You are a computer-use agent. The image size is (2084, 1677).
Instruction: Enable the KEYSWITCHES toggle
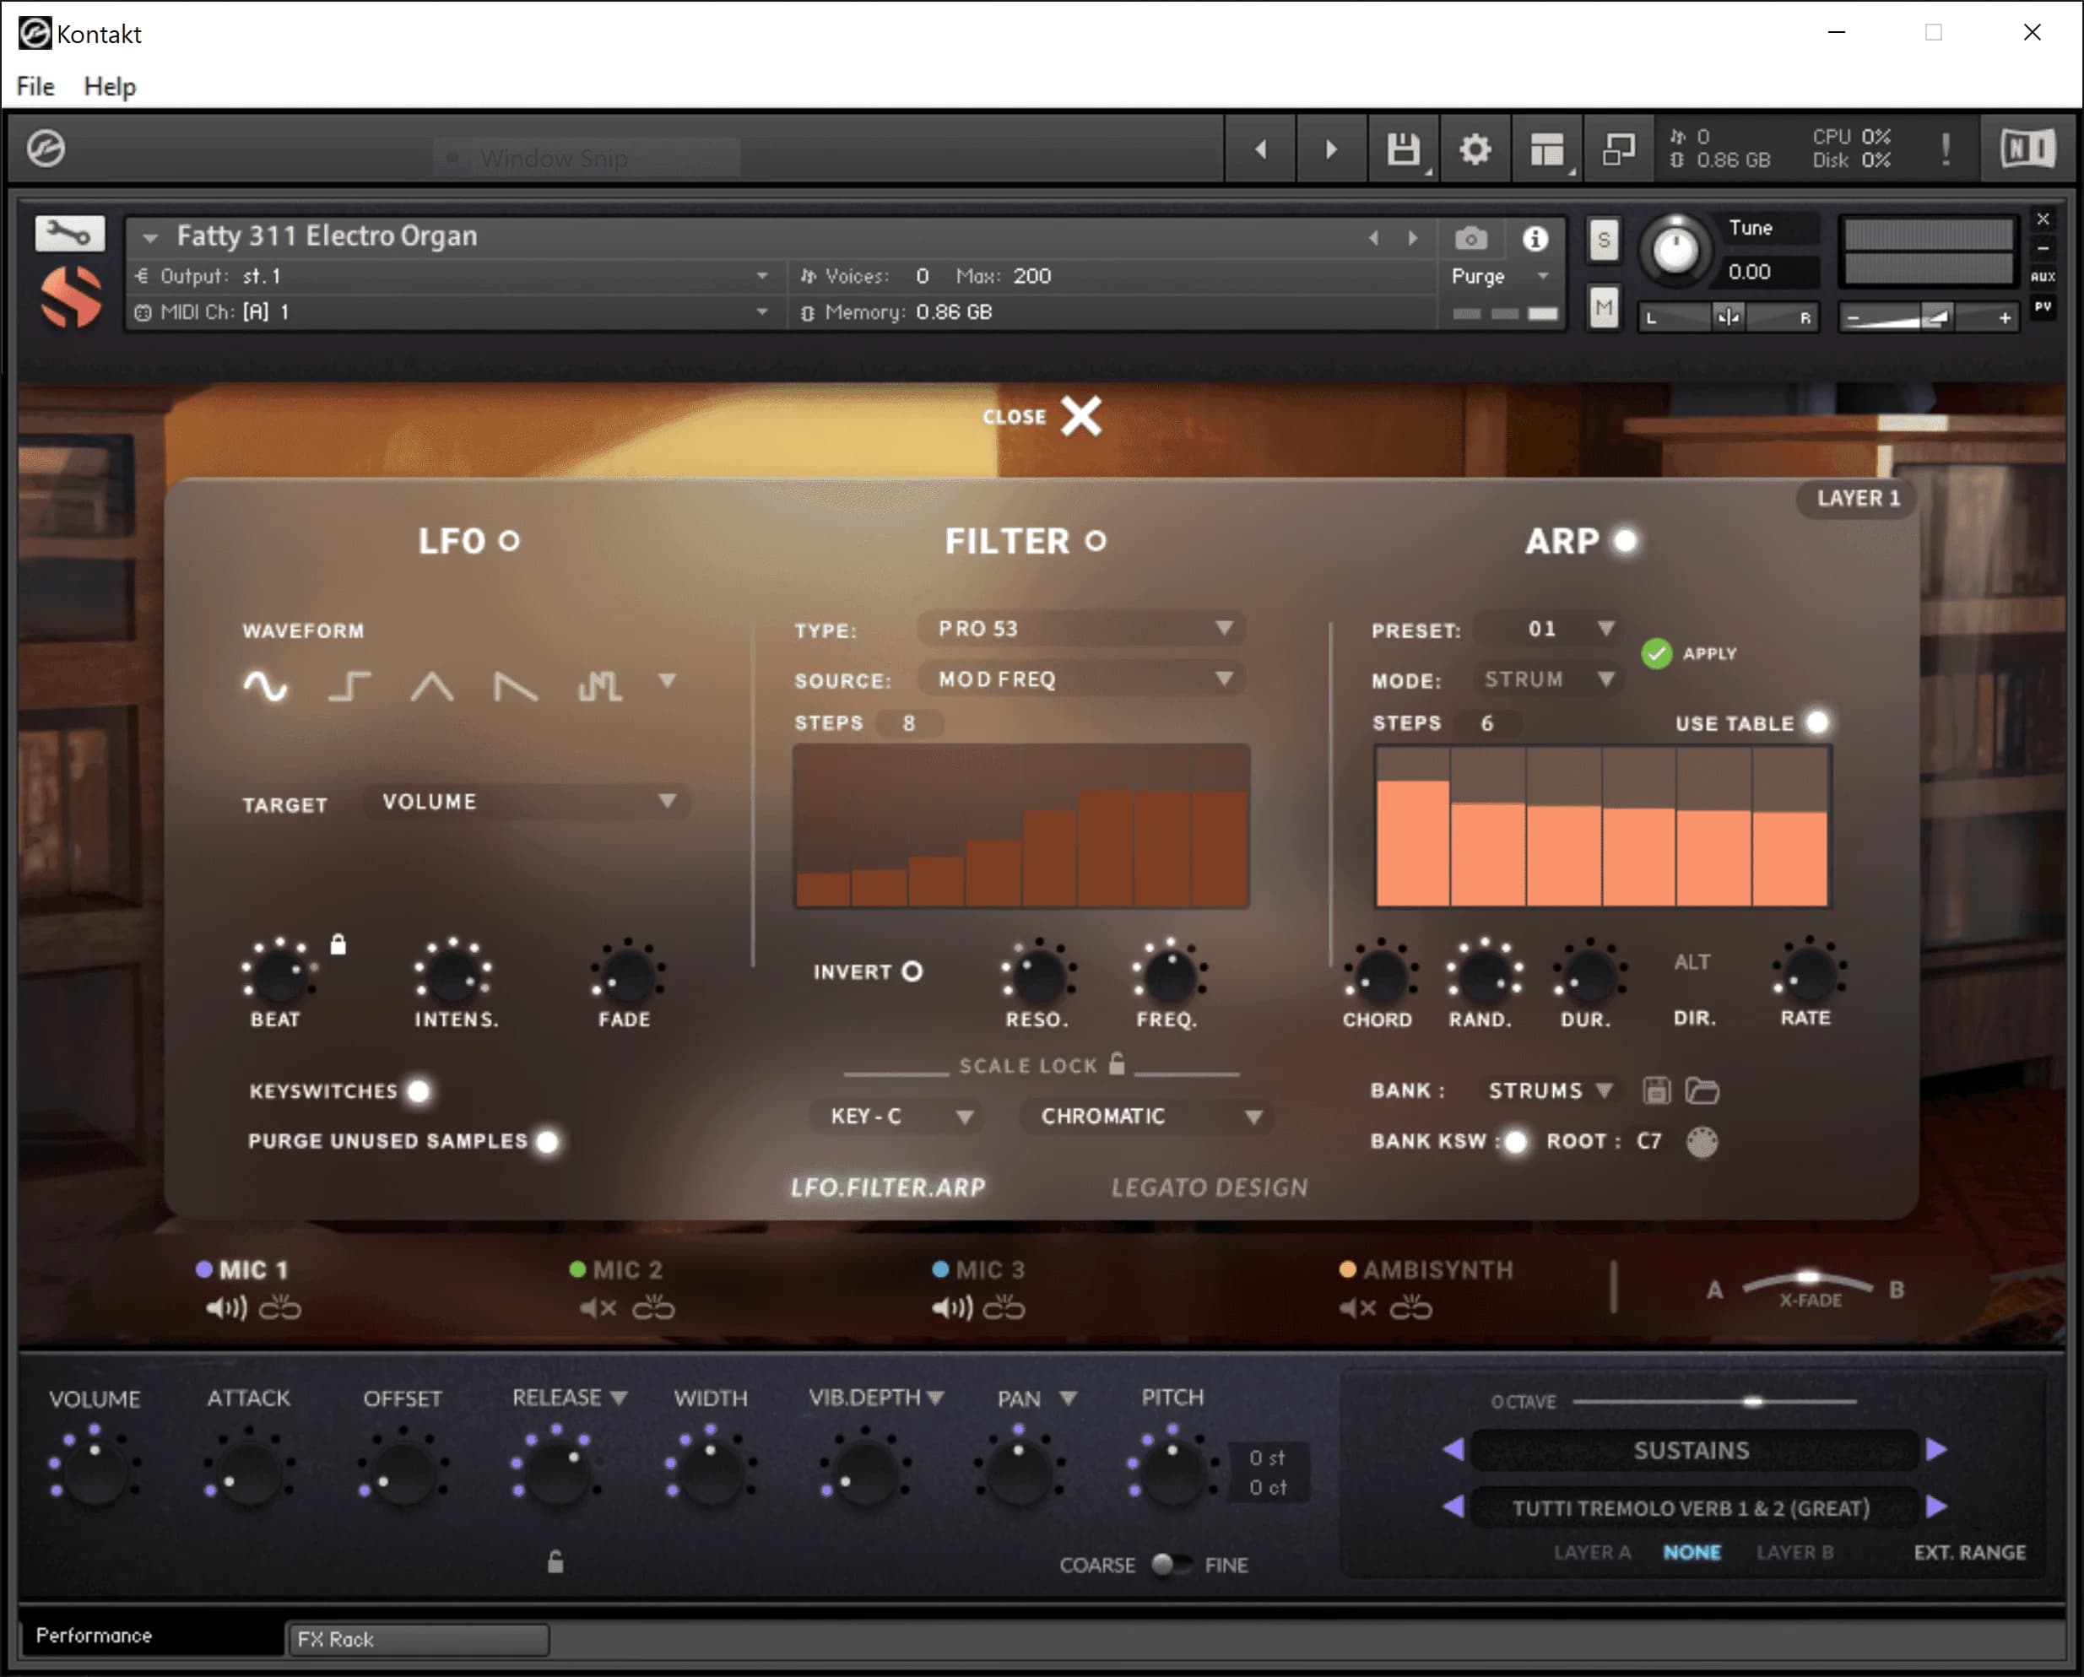[419, 1091]
